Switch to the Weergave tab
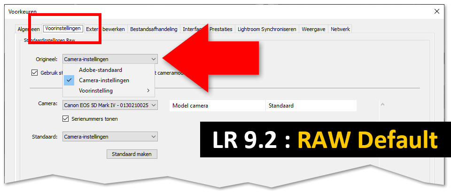The width and height of the screenshot is (451, 194). click(313, 29)
